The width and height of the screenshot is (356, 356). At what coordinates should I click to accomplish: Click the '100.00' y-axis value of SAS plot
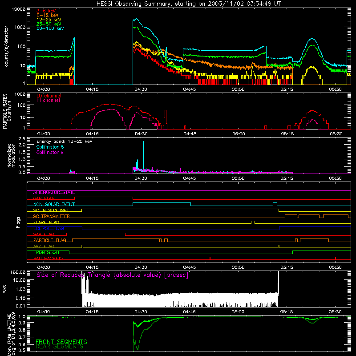coord(18,272)
